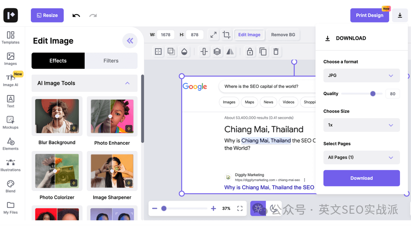The image size is (411, 226).
Task: Click the top-left selection corner handle
Action: coord(182,76)
